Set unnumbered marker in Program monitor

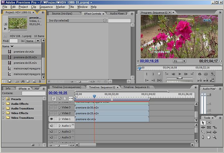tap(159, 74)
